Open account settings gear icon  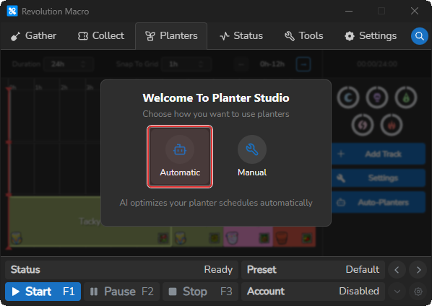click(418, 292)
